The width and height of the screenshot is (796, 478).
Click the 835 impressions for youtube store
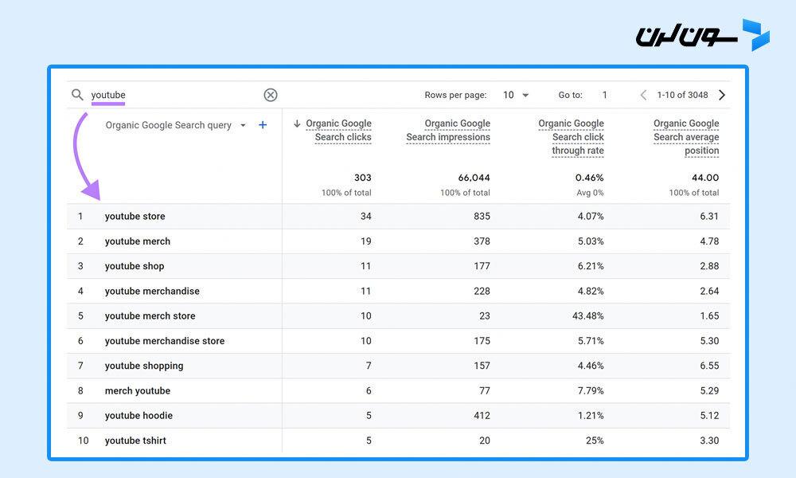(482, 217)
